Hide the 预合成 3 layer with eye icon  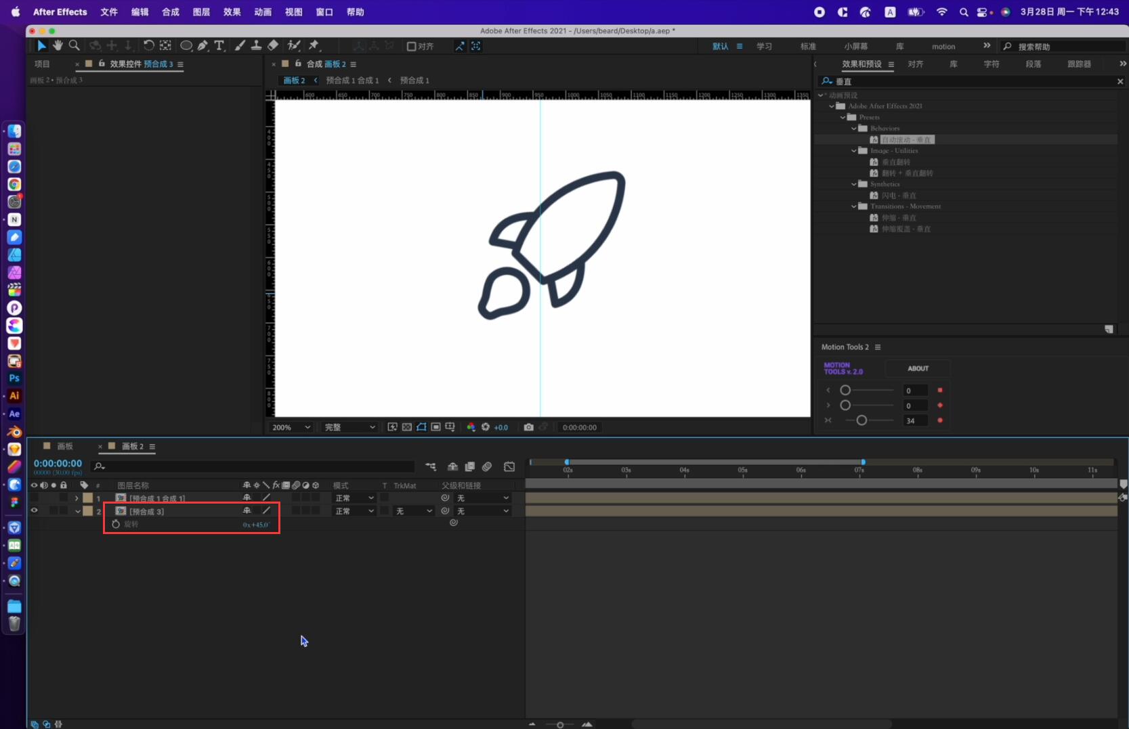pyautogui.click(x=34, y=511)
